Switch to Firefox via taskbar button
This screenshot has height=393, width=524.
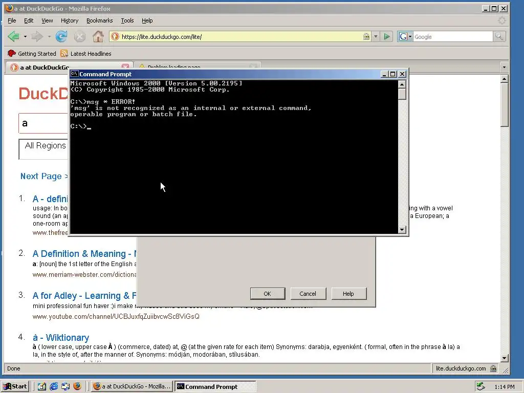(132, 386)
